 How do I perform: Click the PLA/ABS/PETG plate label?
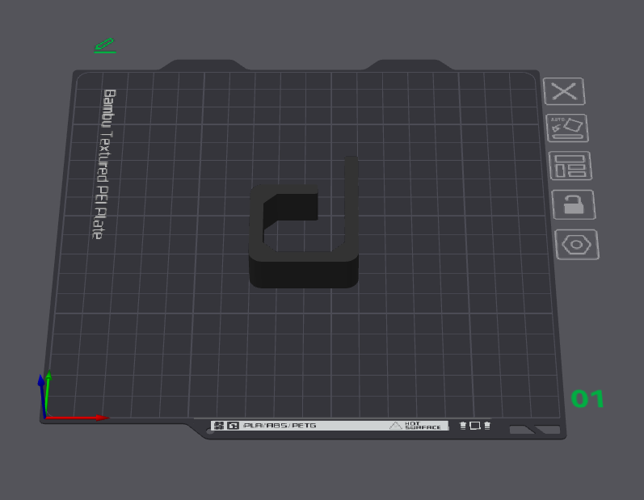[x=280, y=426]
